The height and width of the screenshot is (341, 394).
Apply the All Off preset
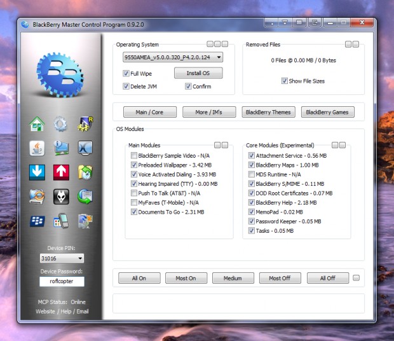[328, 278]
